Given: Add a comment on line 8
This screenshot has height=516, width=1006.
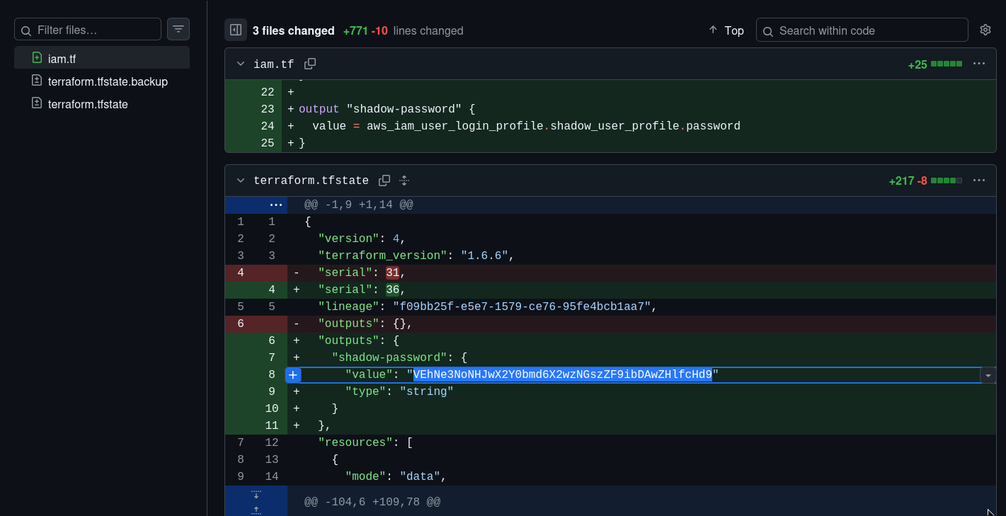Looking at the screenshot, I should [293, 375].
